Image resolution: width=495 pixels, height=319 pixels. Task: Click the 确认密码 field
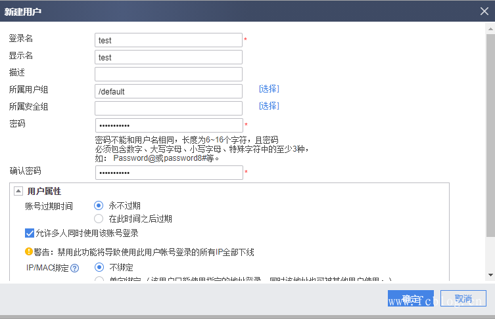tap(168, 173)
